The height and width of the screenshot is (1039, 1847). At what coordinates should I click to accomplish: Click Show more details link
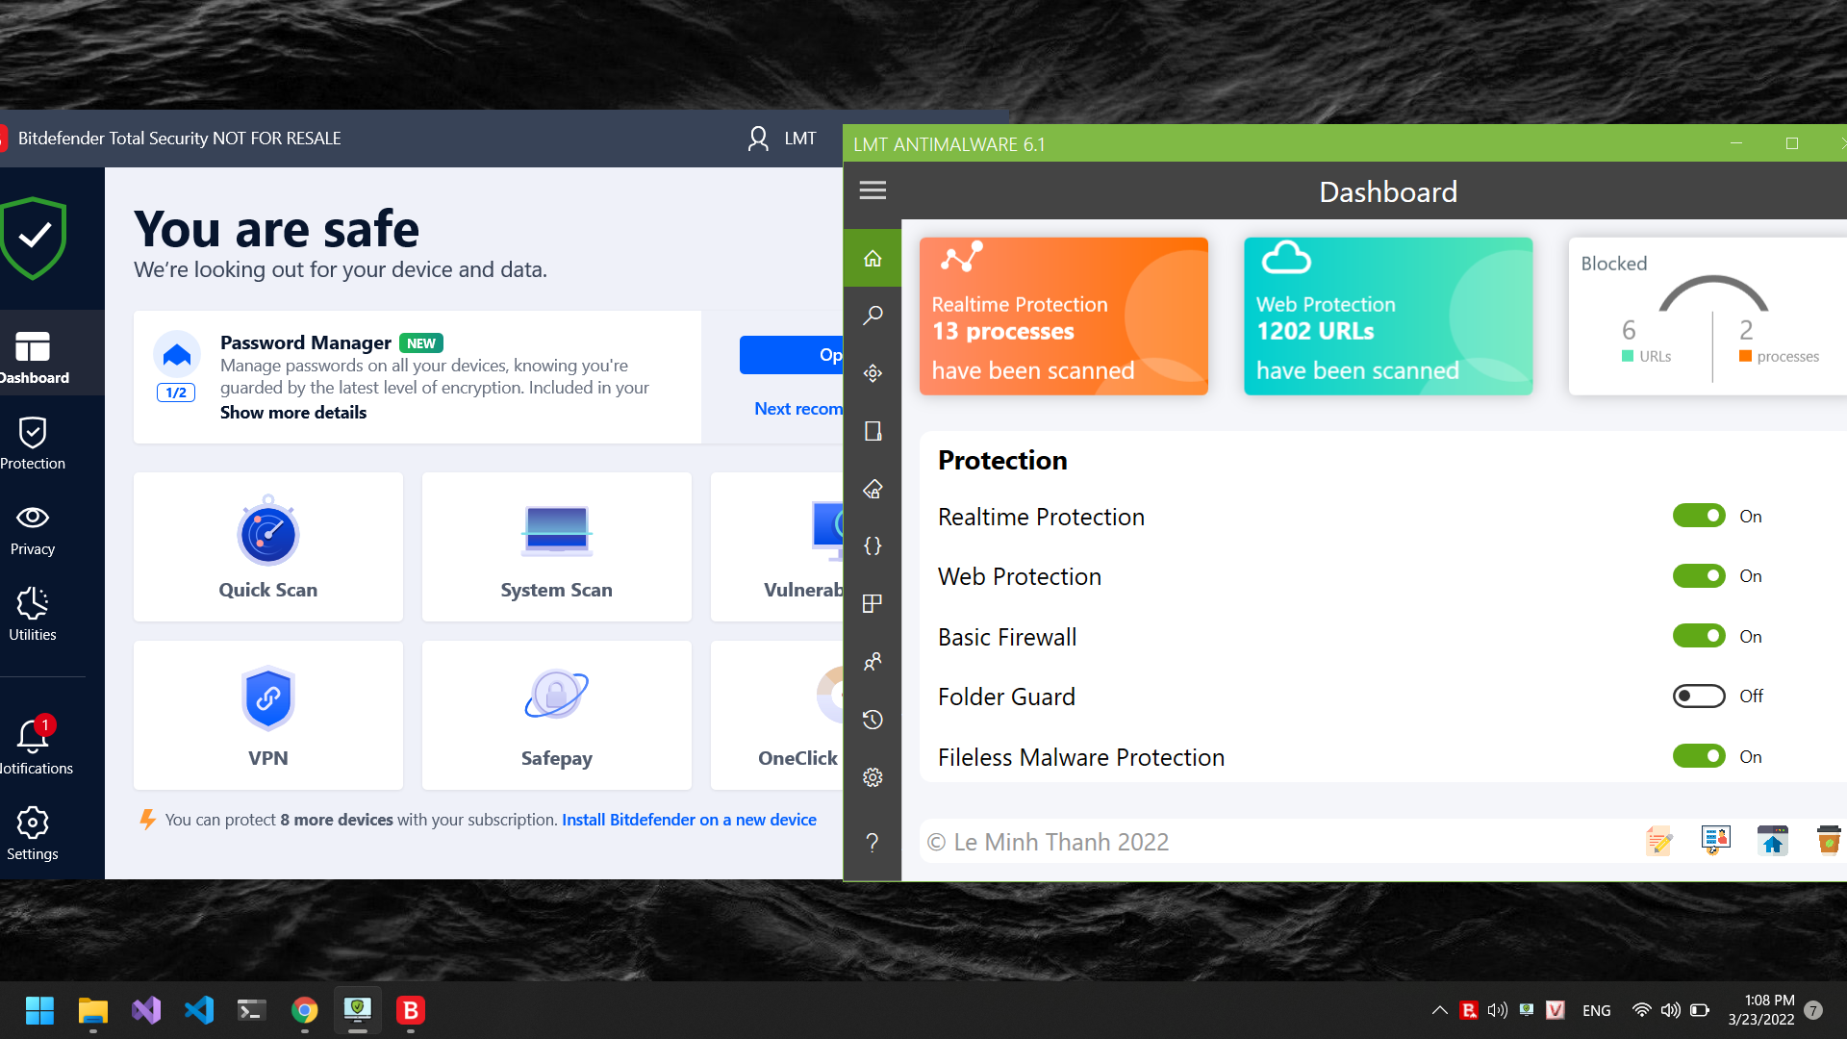(292, 412)
